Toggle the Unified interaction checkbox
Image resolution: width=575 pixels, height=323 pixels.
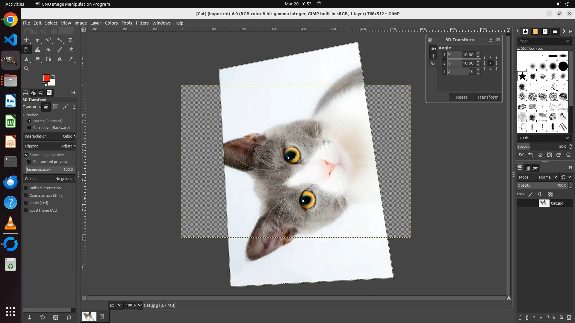pyautogui.click(x=26, y=188)
